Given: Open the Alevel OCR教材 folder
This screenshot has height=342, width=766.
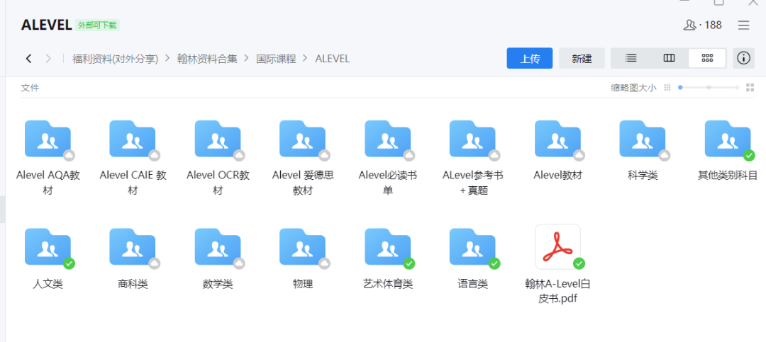Looking at the screenshot, I should tap(218, 139).
